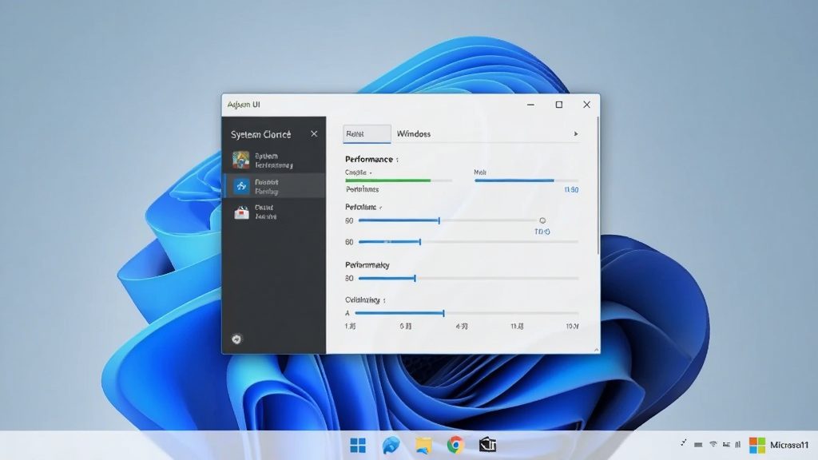Click the second 60 slider track below Pefoliime
Image resolution: width=818 pixels, height=460 pixels.
tap(468, 242)
